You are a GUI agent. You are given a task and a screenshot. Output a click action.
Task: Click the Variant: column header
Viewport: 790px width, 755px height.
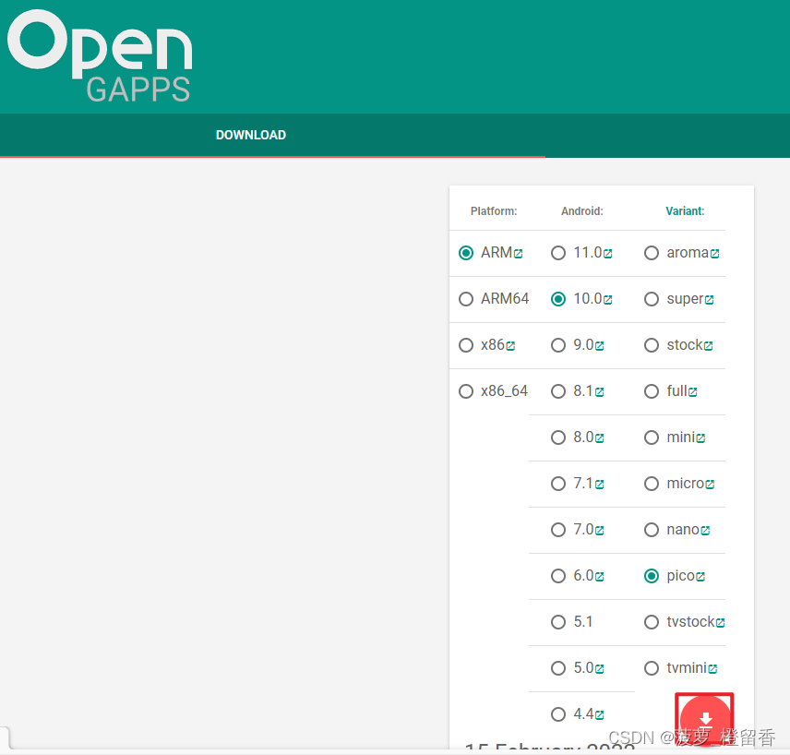pos(685,211)
